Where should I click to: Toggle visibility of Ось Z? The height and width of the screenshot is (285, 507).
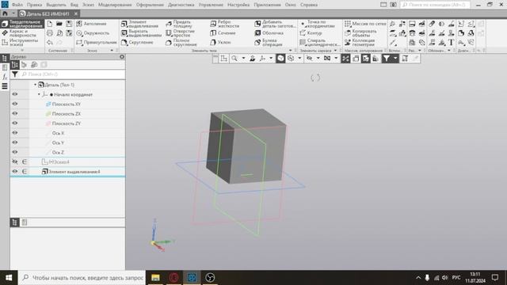click(x=15, y=152)
